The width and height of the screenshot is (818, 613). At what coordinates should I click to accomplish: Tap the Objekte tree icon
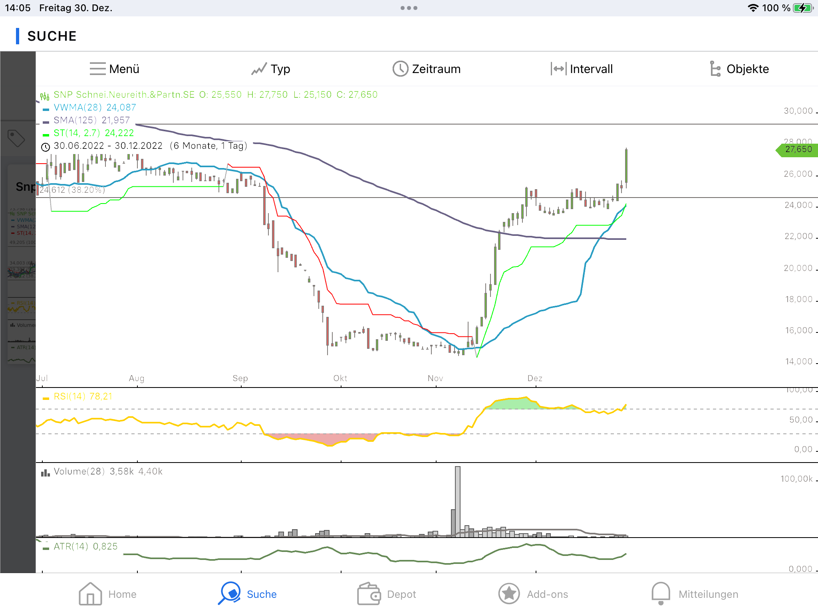(715, 69)
